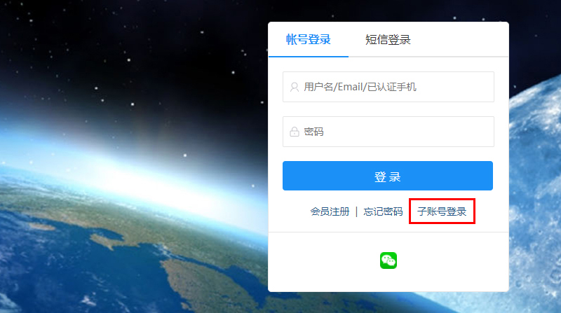
Task: Open the 忘记密码 link
Action: (x=383, y=211)
